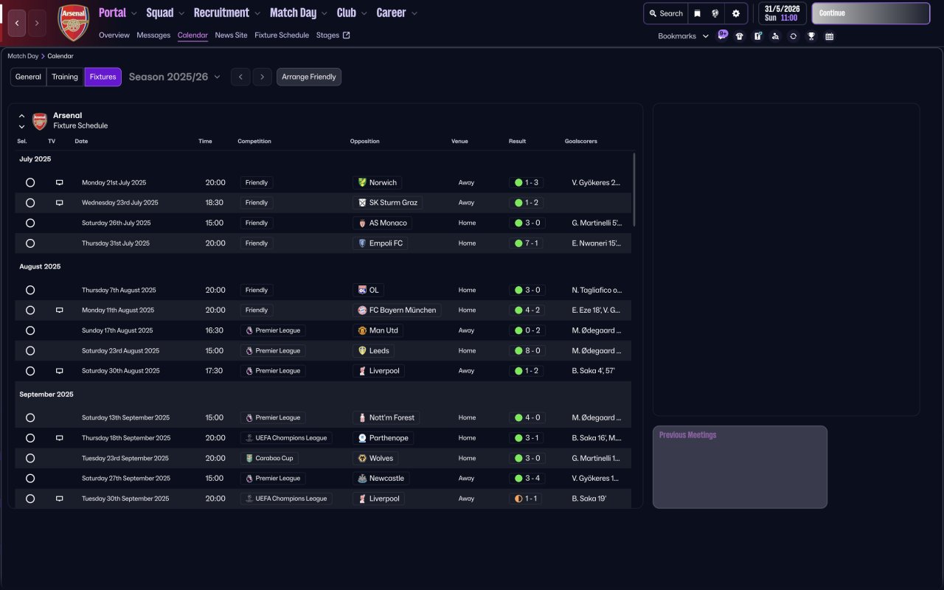
Task: Open the Fixture Schedule tab
Action: click(x=281, y=35)
